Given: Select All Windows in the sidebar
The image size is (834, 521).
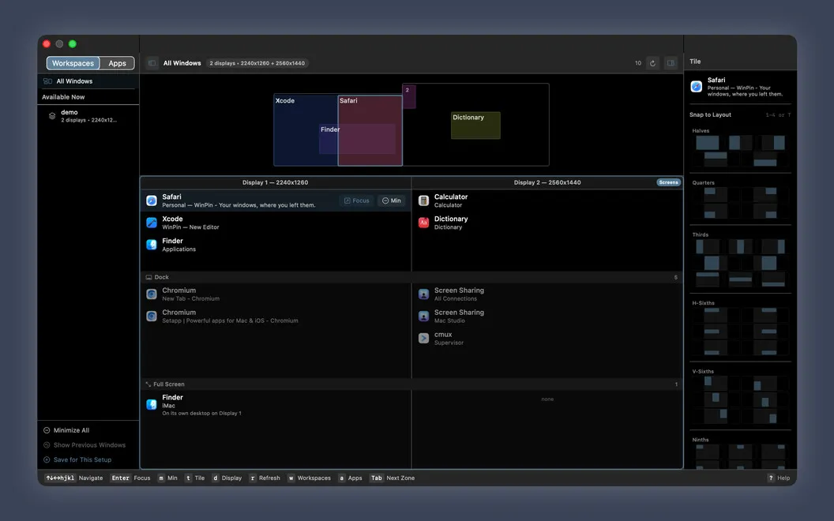Looking at the screenshot, I should pyautogui.click(x=88, y=81).
